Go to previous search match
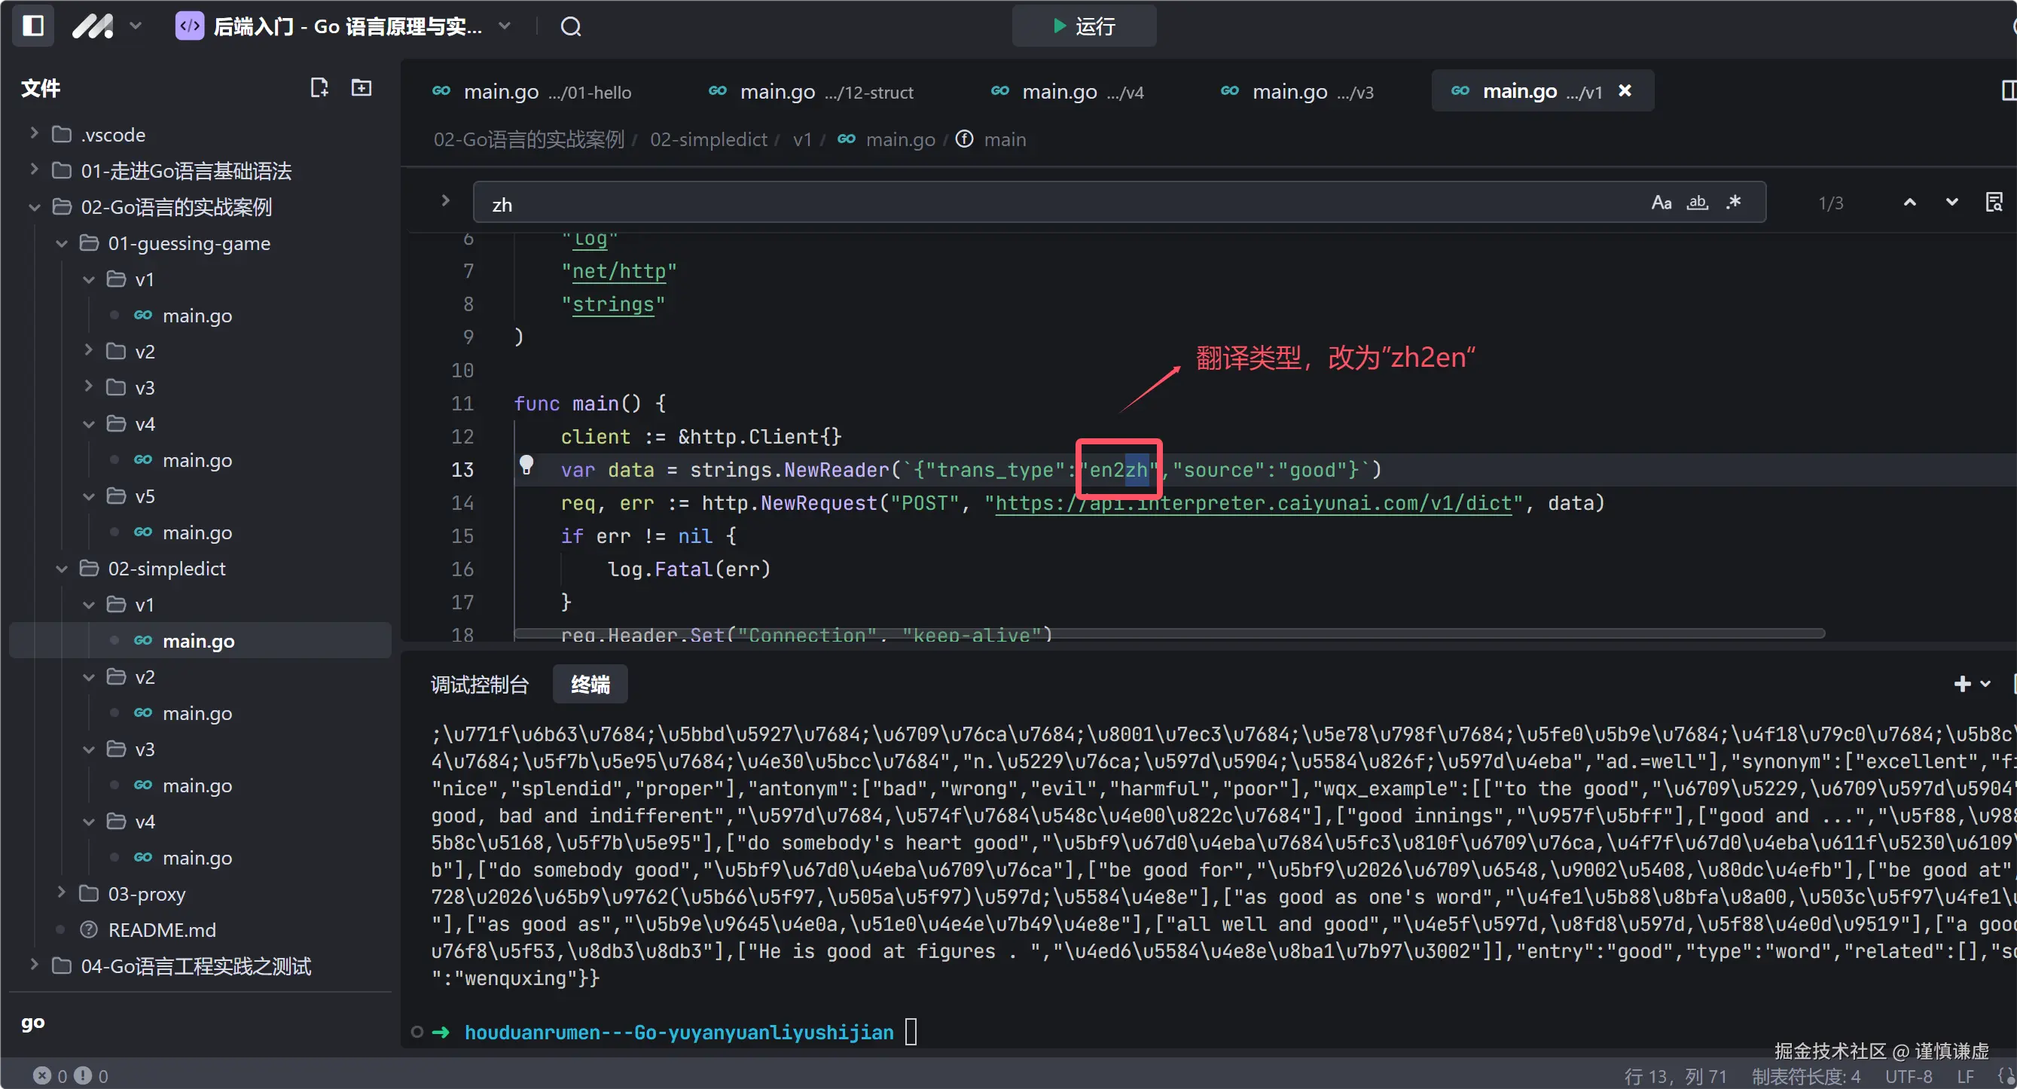Screen dimensions: 2017x1089 (1910, 203)
